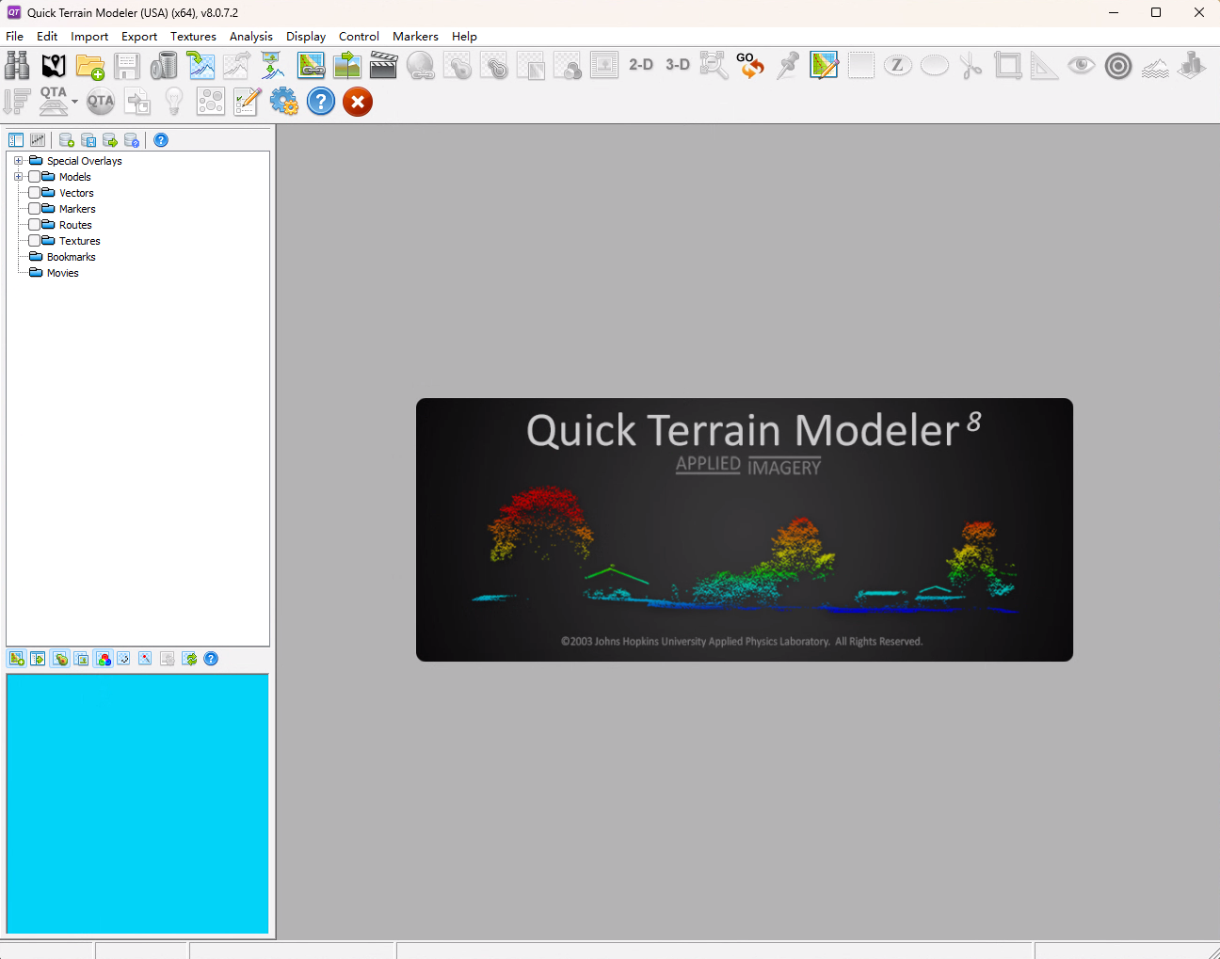Open the Edit menu
The height and width of the screenshot is (959, 1220).
(x=47, y=37)
